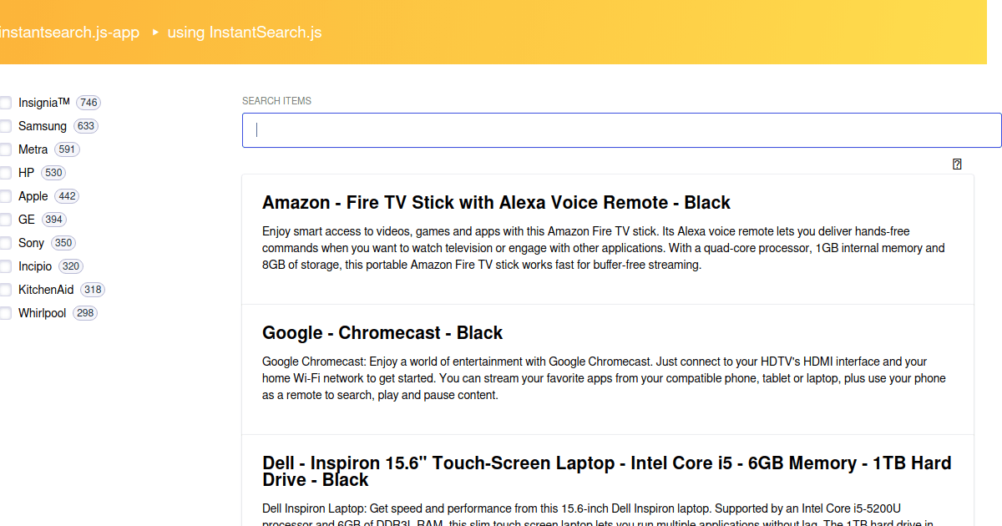Open the Amazon Fire TV Stick result
1002x526 pixels.
tap(496, 202)
